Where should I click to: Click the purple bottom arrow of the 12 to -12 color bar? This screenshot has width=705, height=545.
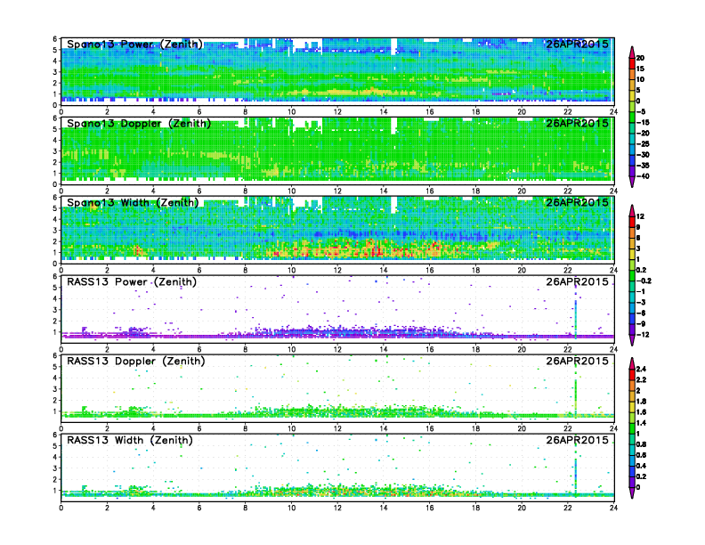pyautogui.click(x=632, y=340)
